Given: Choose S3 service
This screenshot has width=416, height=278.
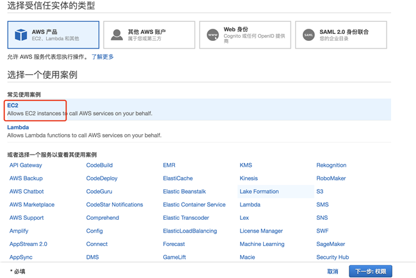Looking at the screenshot, I should [x=320, y=191].
